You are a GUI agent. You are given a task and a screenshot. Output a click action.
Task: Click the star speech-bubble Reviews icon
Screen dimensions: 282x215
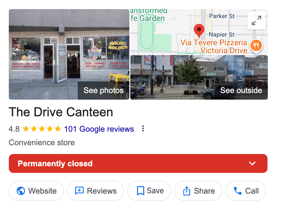click(79, 191)
